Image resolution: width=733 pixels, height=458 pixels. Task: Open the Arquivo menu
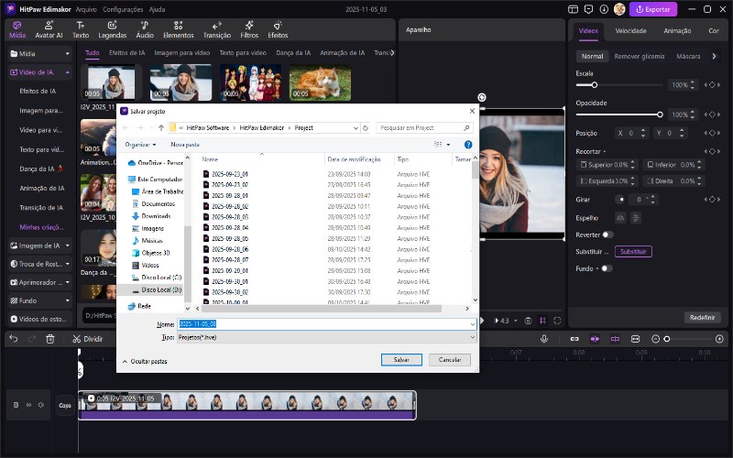pyautogui.click(x=86, y=9)
